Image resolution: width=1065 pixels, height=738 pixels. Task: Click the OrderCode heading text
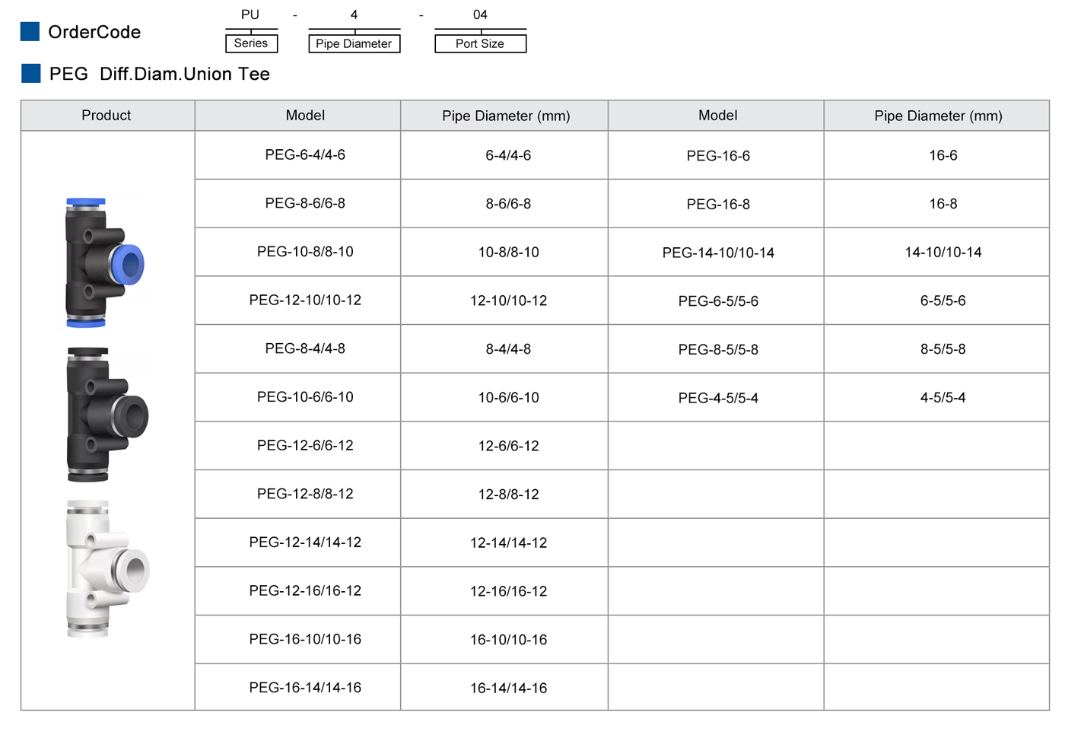94,32
